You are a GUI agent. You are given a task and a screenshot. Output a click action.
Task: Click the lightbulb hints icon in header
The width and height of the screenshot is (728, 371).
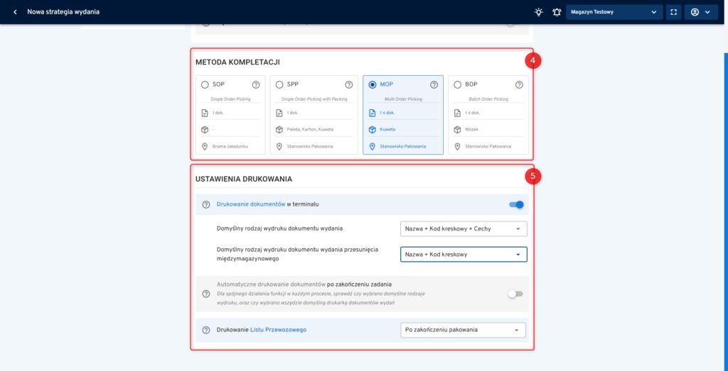click(540, 12)
